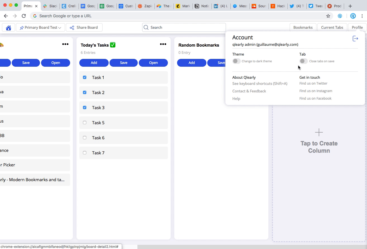This screenshot has width=367, height=249.
Task: Click Add in Today's Tasks column
Action: coord(94,63)
